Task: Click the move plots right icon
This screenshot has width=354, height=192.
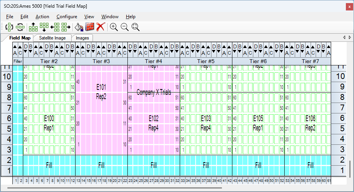Action: (x=66, y=27)
